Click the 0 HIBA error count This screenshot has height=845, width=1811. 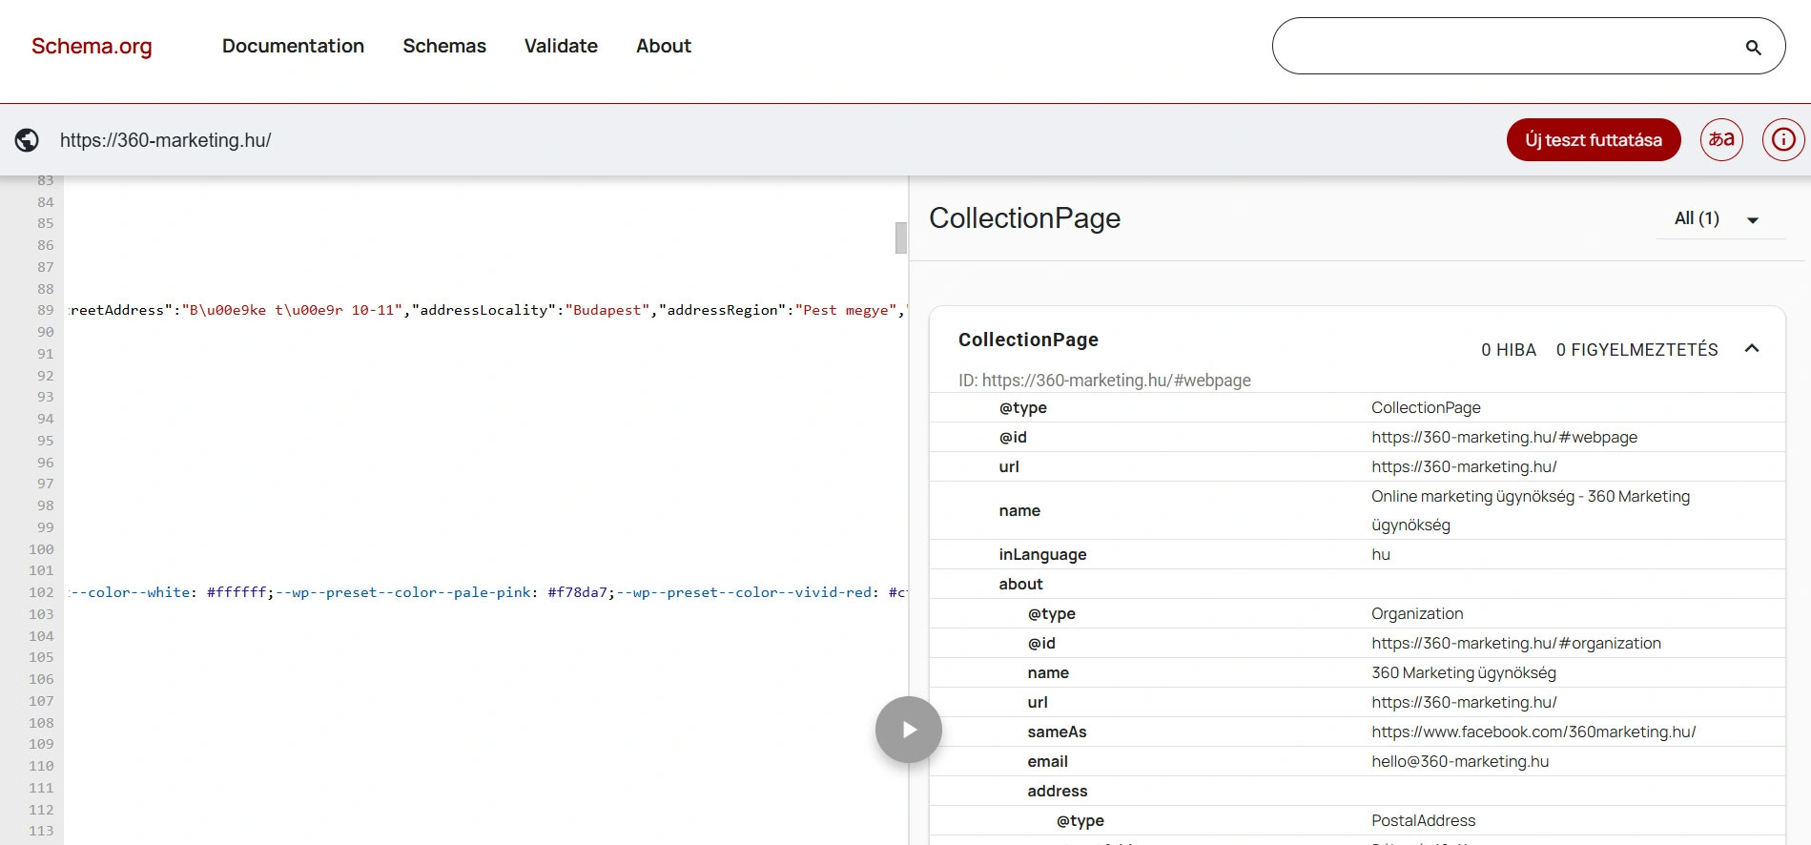1509,350
